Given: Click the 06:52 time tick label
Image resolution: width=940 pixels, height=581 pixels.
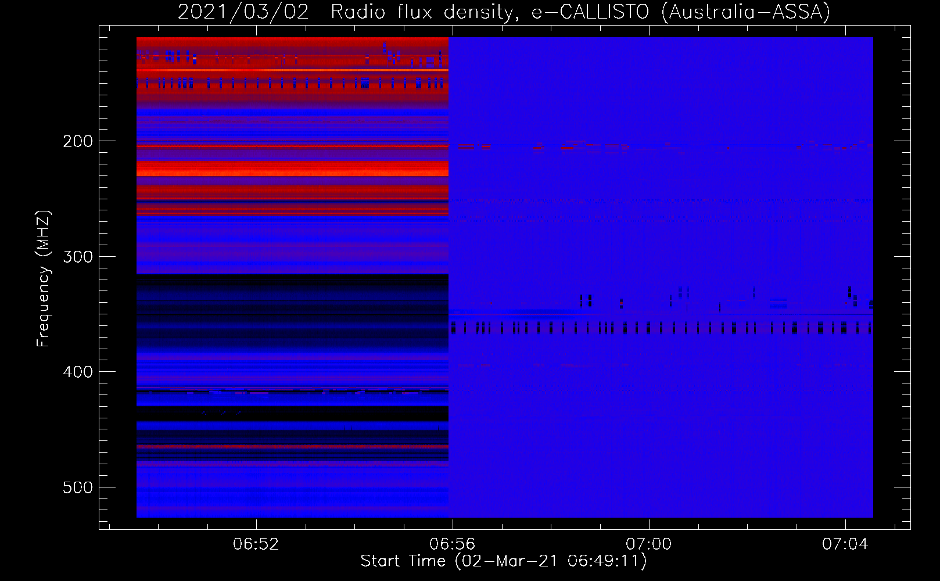Looking at the screenshot, I should point(256,544).
